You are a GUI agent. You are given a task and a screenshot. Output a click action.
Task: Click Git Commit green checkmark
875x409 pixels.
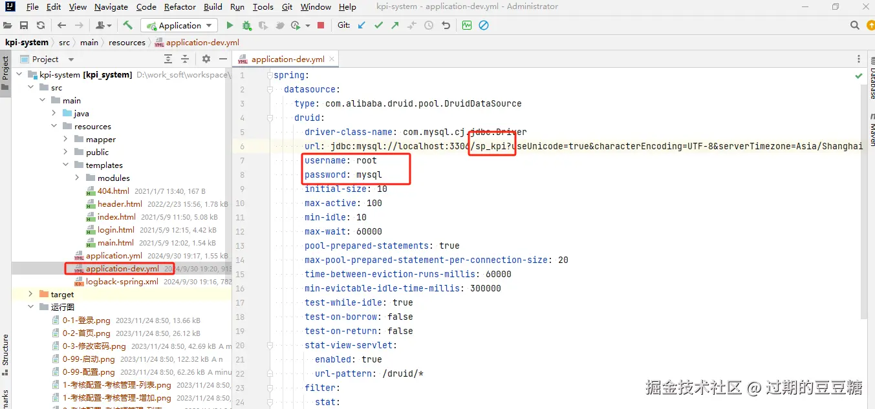(378, 25)
